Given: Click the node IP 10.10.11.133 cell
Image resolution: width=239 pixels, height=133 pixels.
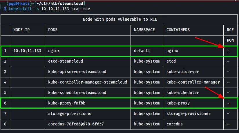Looking at the screenshot, I should click(x=27, y=51).
